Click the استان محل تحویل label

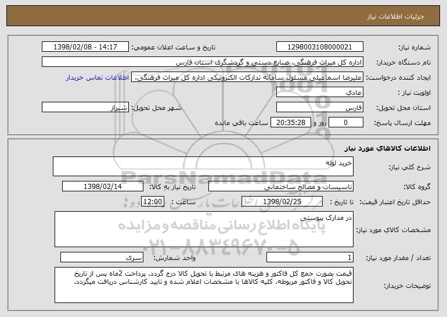coord(403,108)
